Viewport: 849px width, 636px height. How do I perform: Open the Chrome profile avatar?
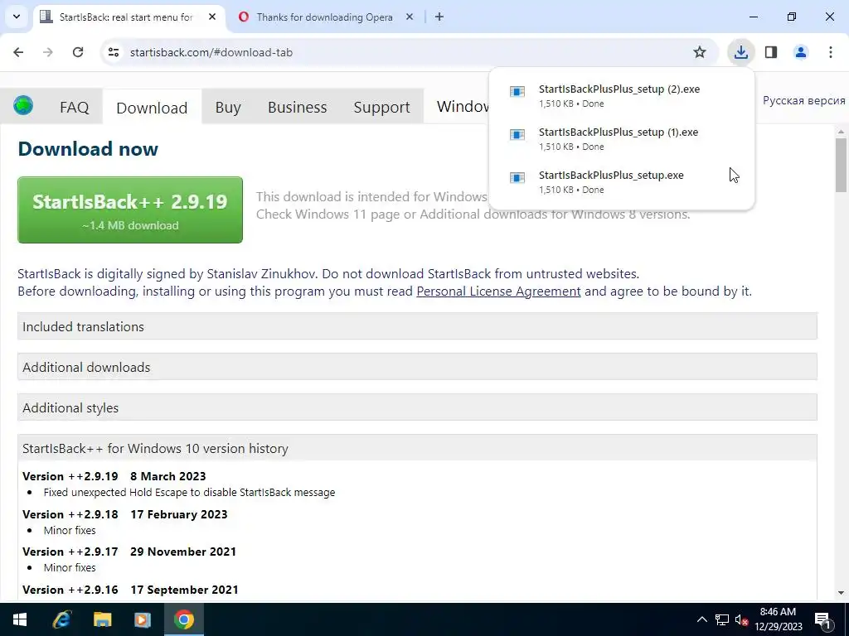click(801, 52)
